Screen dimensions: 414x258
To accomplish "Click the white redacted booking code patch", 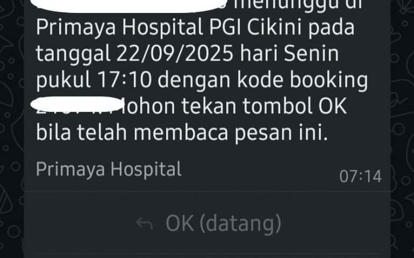I will tap(77, 104).
